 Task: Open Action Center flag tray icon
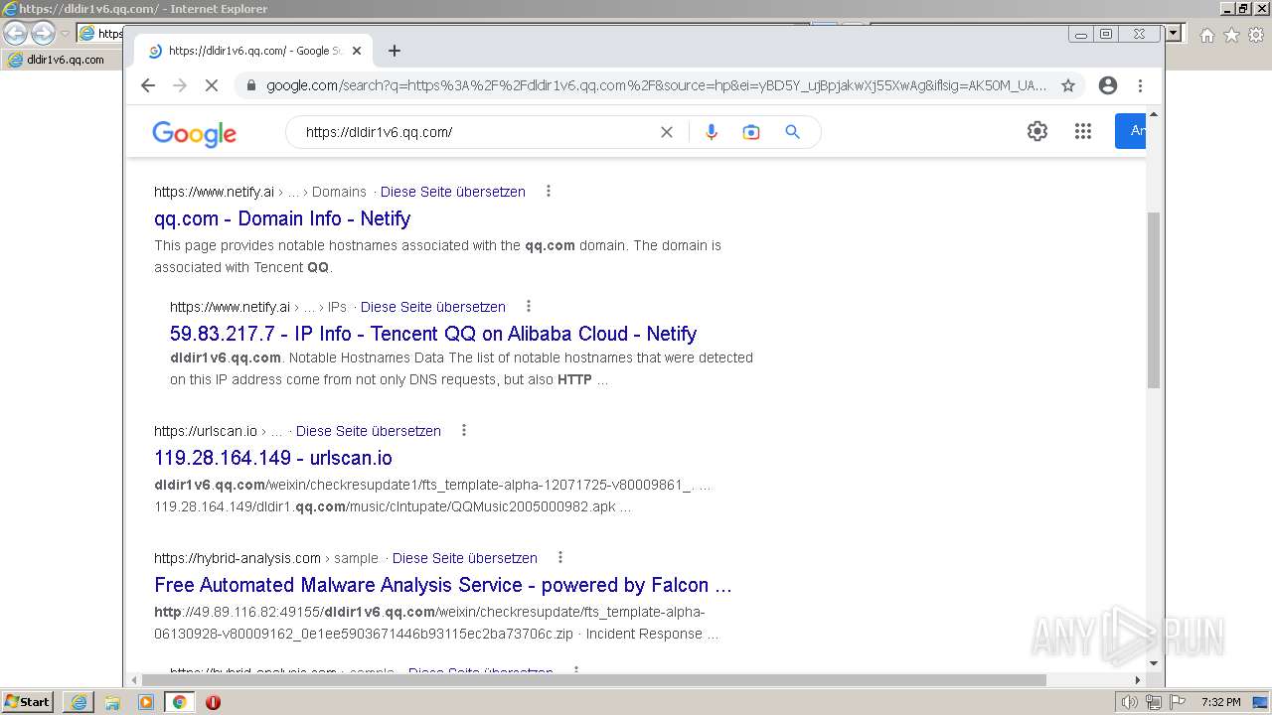click(1177, 702)
